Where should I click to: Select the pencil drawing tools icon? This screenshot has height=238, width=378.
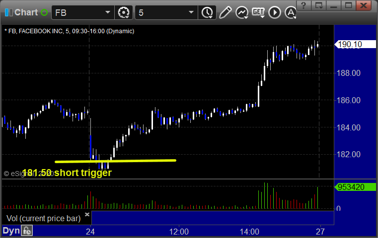(x=225, y=12)
